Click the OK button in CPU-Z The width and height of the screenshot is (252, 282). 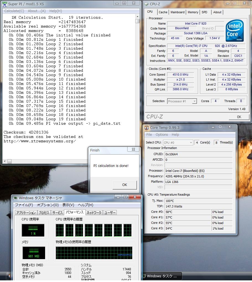pos(239,117)
